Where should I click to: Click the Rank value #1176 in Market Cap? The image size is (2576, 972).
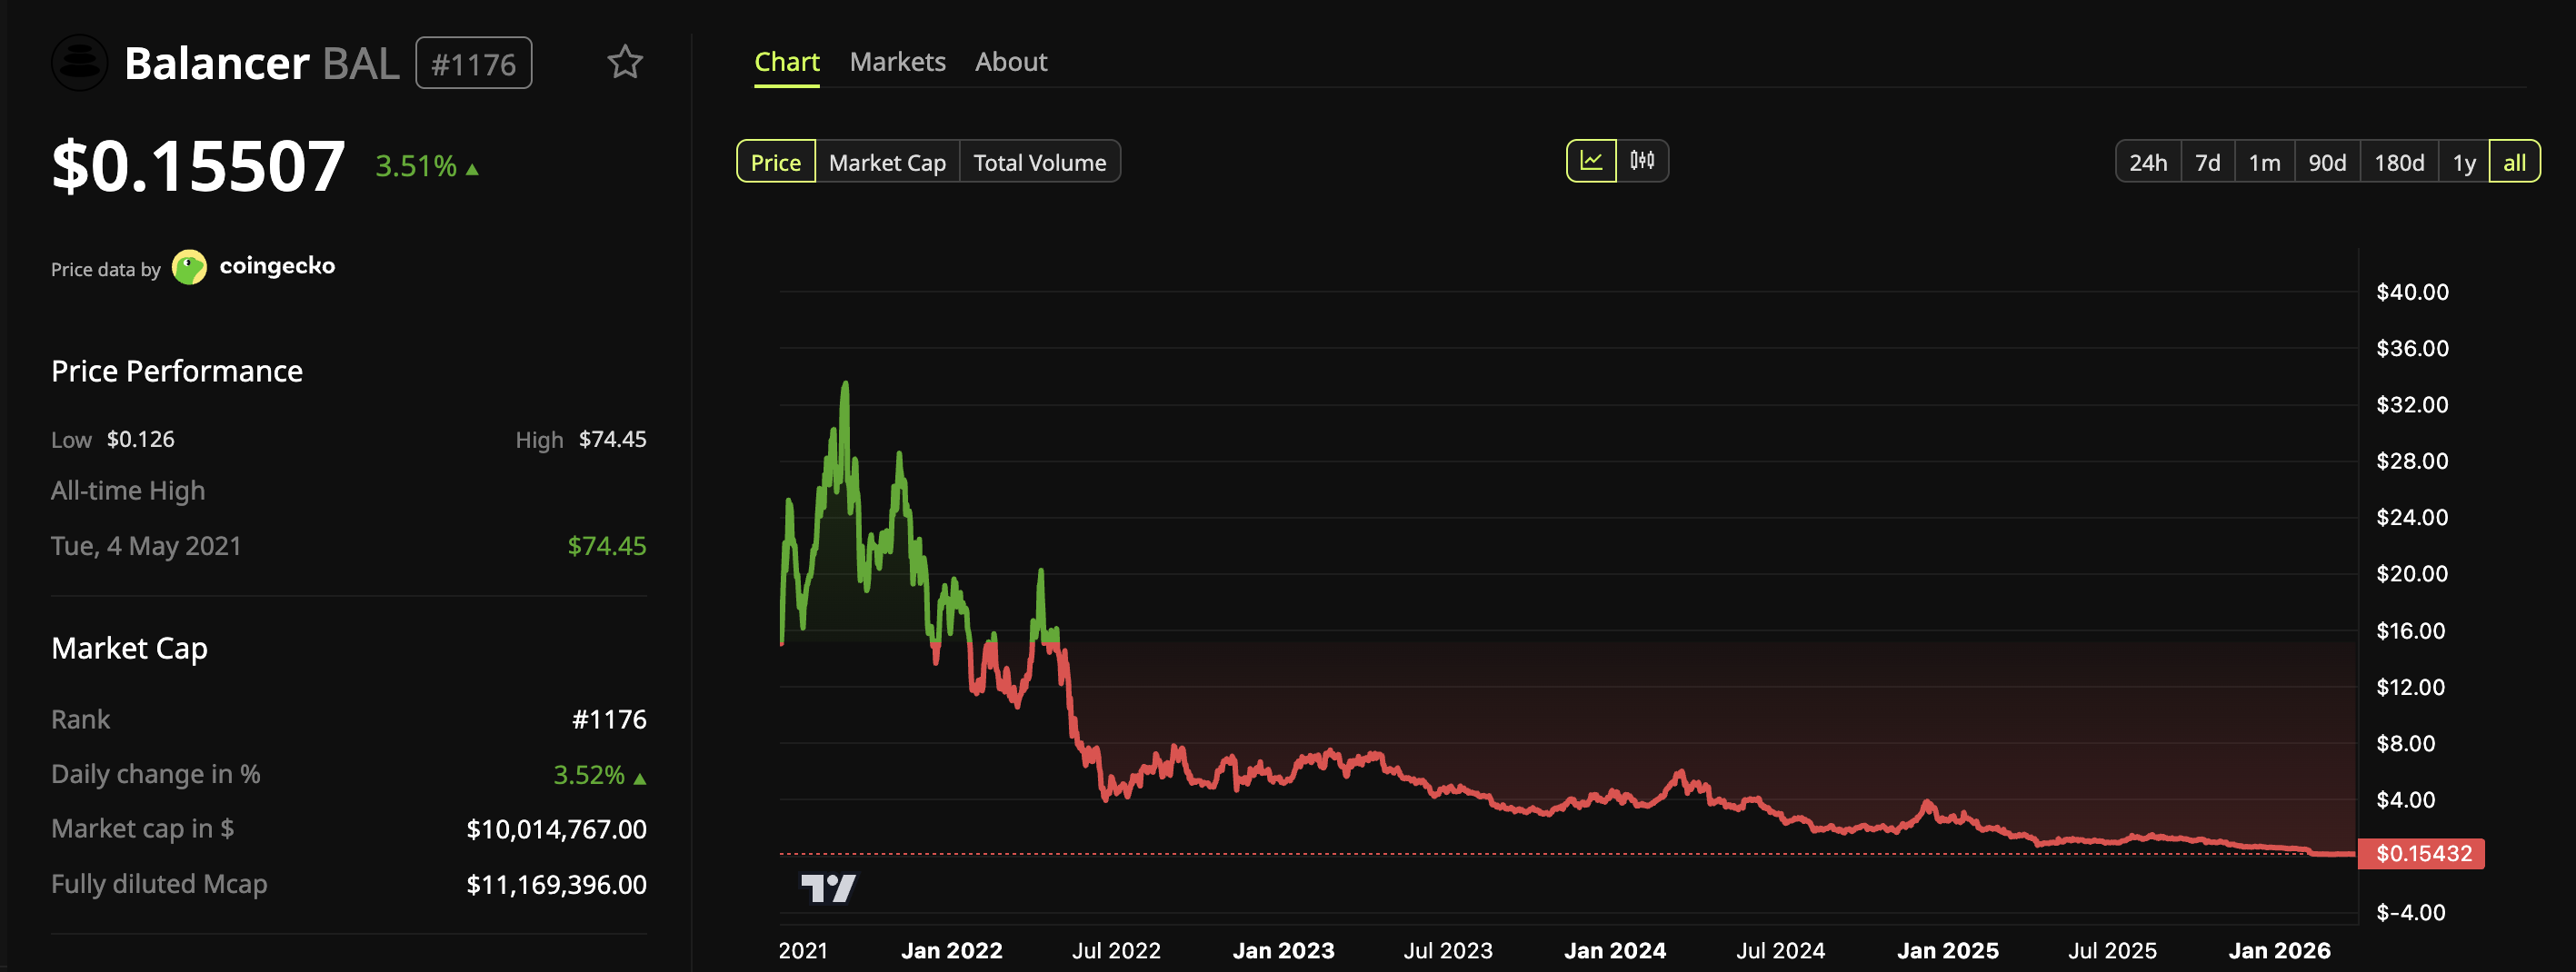click(x=609, y=719)
